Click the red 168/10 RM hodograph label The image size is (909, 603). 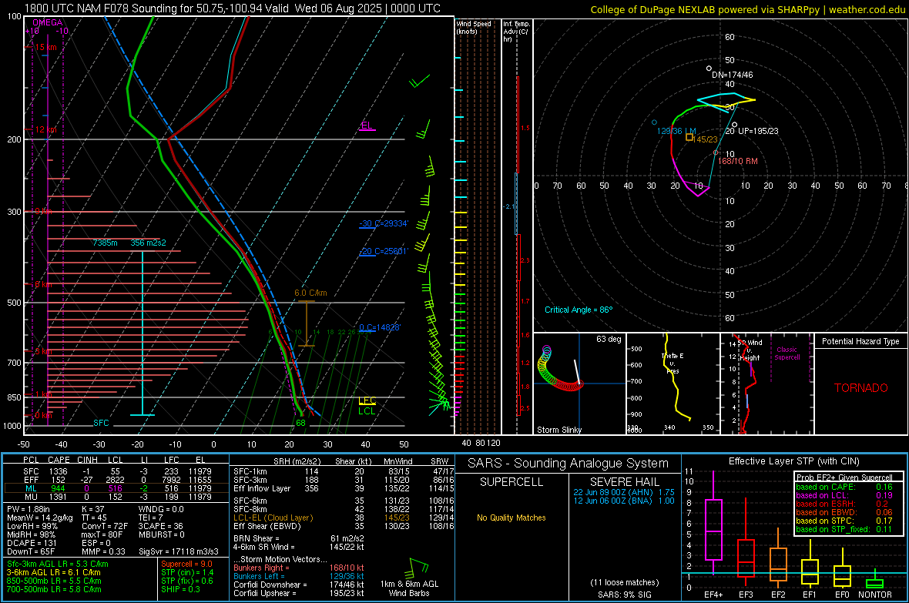tap(737, 161)
